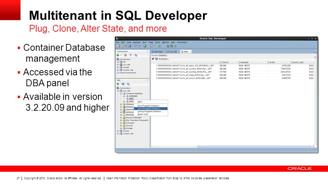Image resolution: width=328 pixels, height=184 pixels.
Task: Switch to the sys-cdb editor tab
Action: coord(172,51)
